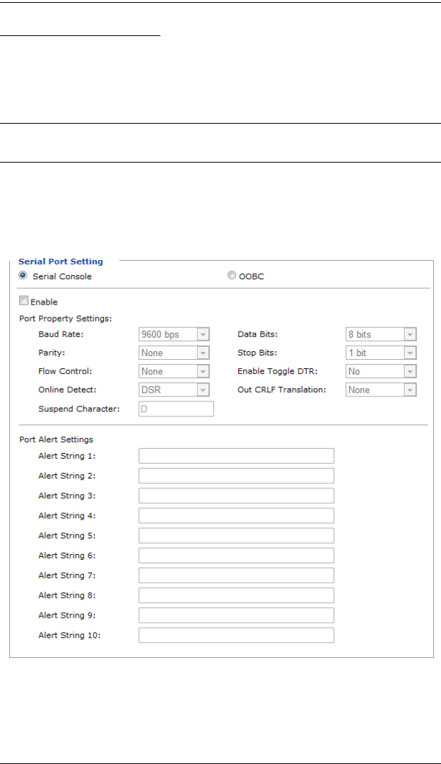Click the Alert String 8 text box
Image resolution: width=441 pixels, height=764 pixels.
pyautogui.click(x=236, y=595)
